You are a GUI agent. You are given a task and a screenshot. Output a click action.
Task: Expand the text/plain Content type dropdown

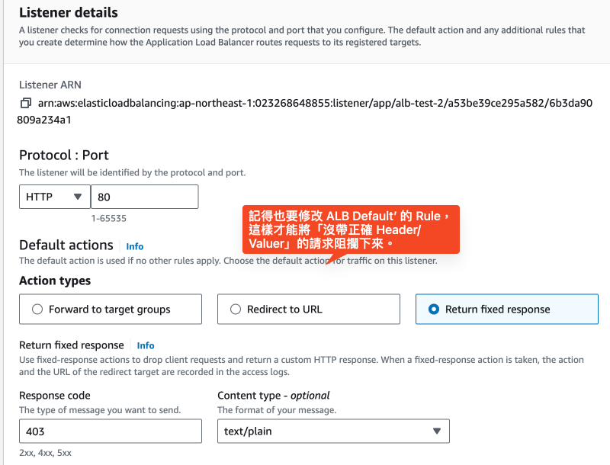click(x=333, y=431)
